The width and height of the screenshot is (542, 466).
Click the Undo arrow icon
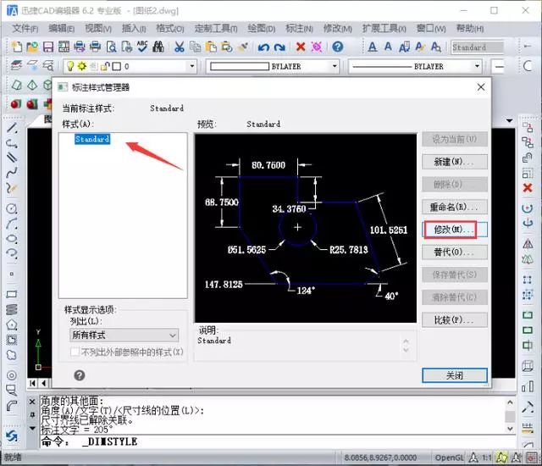pos(263,47)
